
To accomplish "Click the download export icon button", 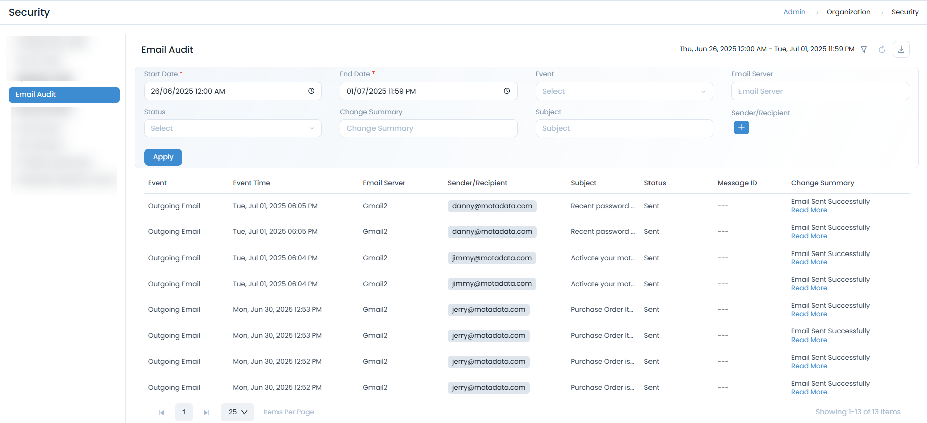I will pos(901,49).
